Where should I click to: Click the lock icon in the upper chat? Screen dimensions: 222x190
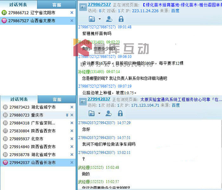[121, 19]
